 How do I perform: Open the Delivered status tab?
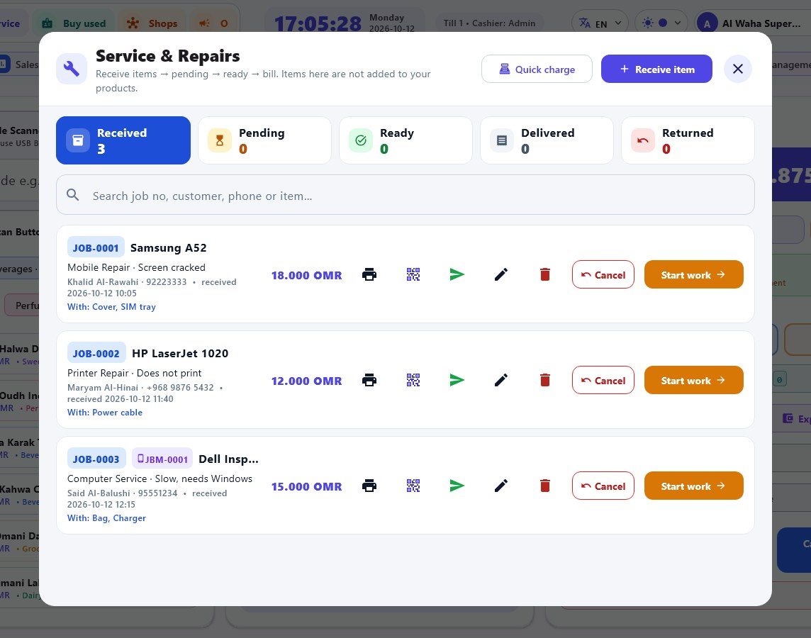(547, 140)
